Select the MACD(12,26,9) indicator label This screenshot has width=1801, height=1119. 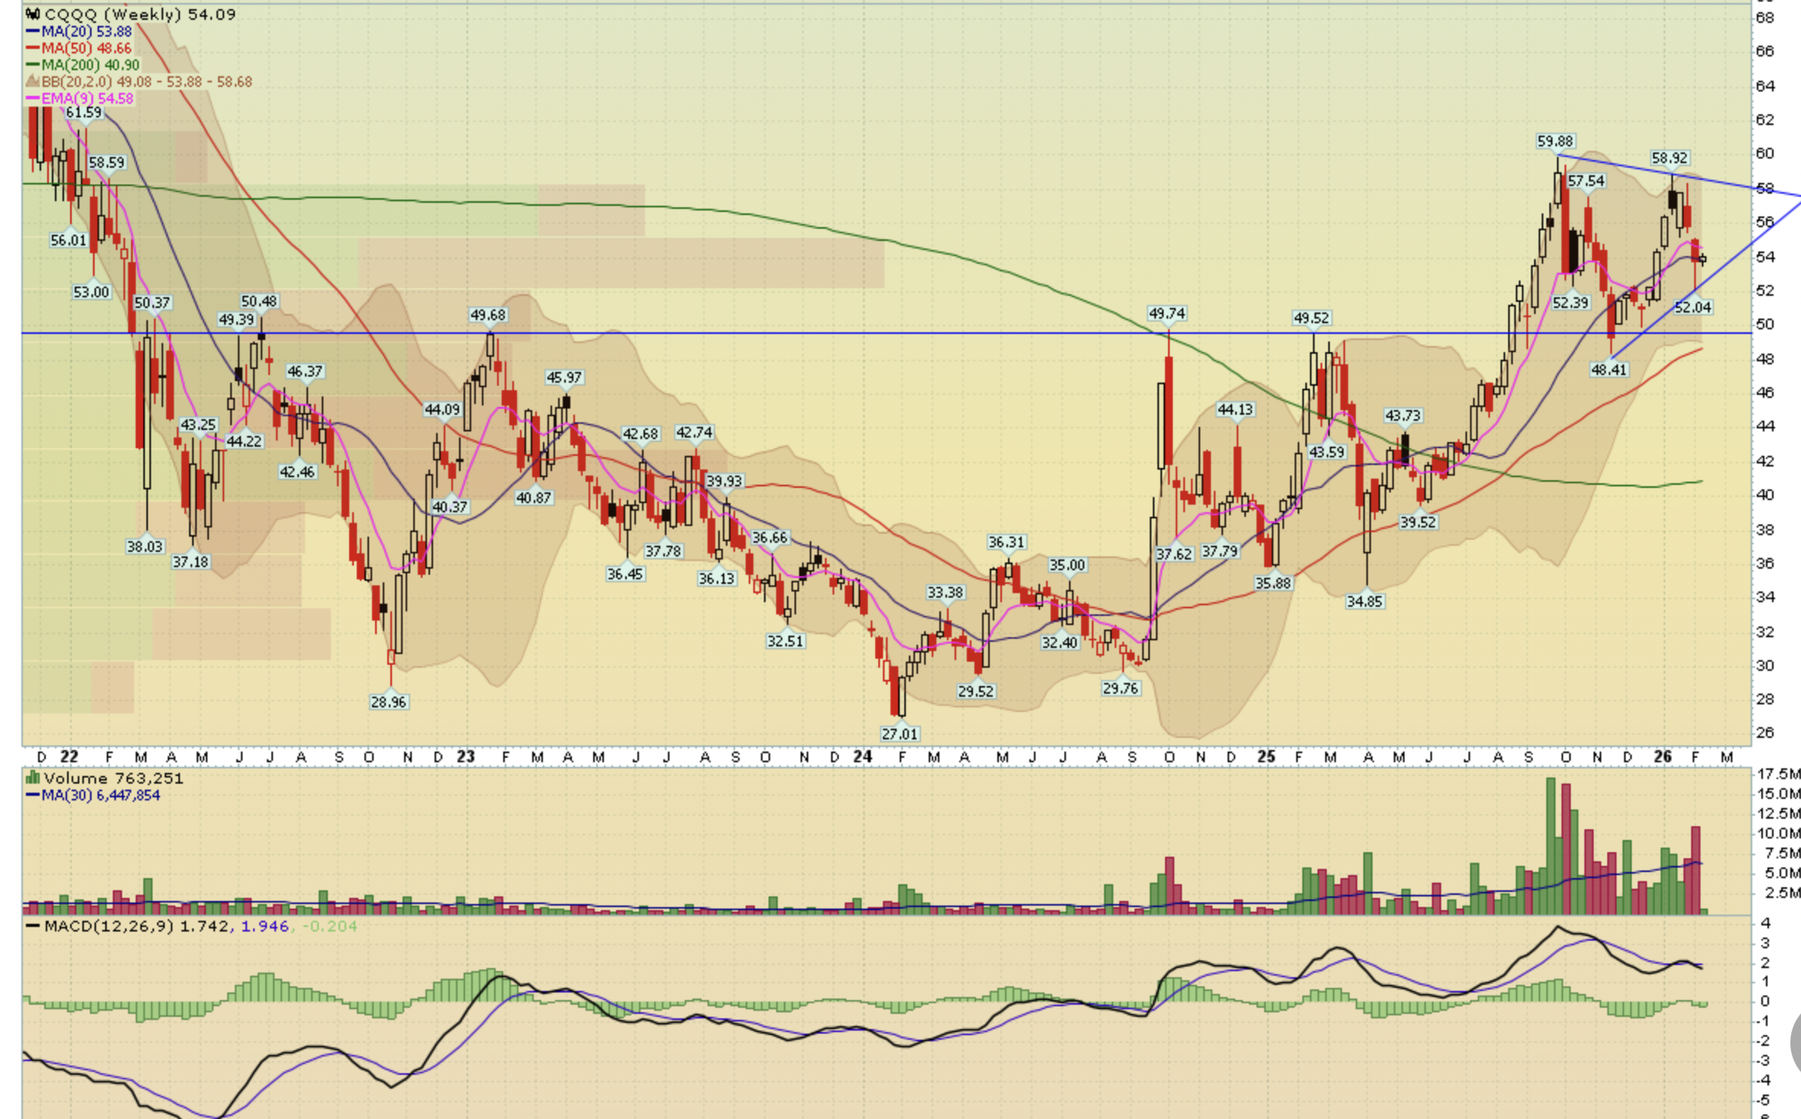point(109,926)
